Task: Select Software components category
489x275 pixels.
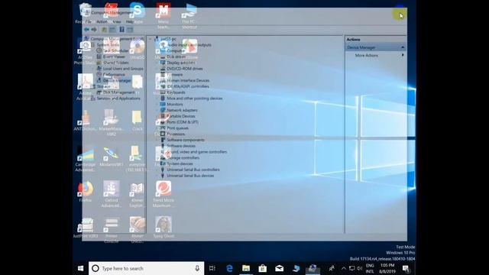Action: (186, 140)
